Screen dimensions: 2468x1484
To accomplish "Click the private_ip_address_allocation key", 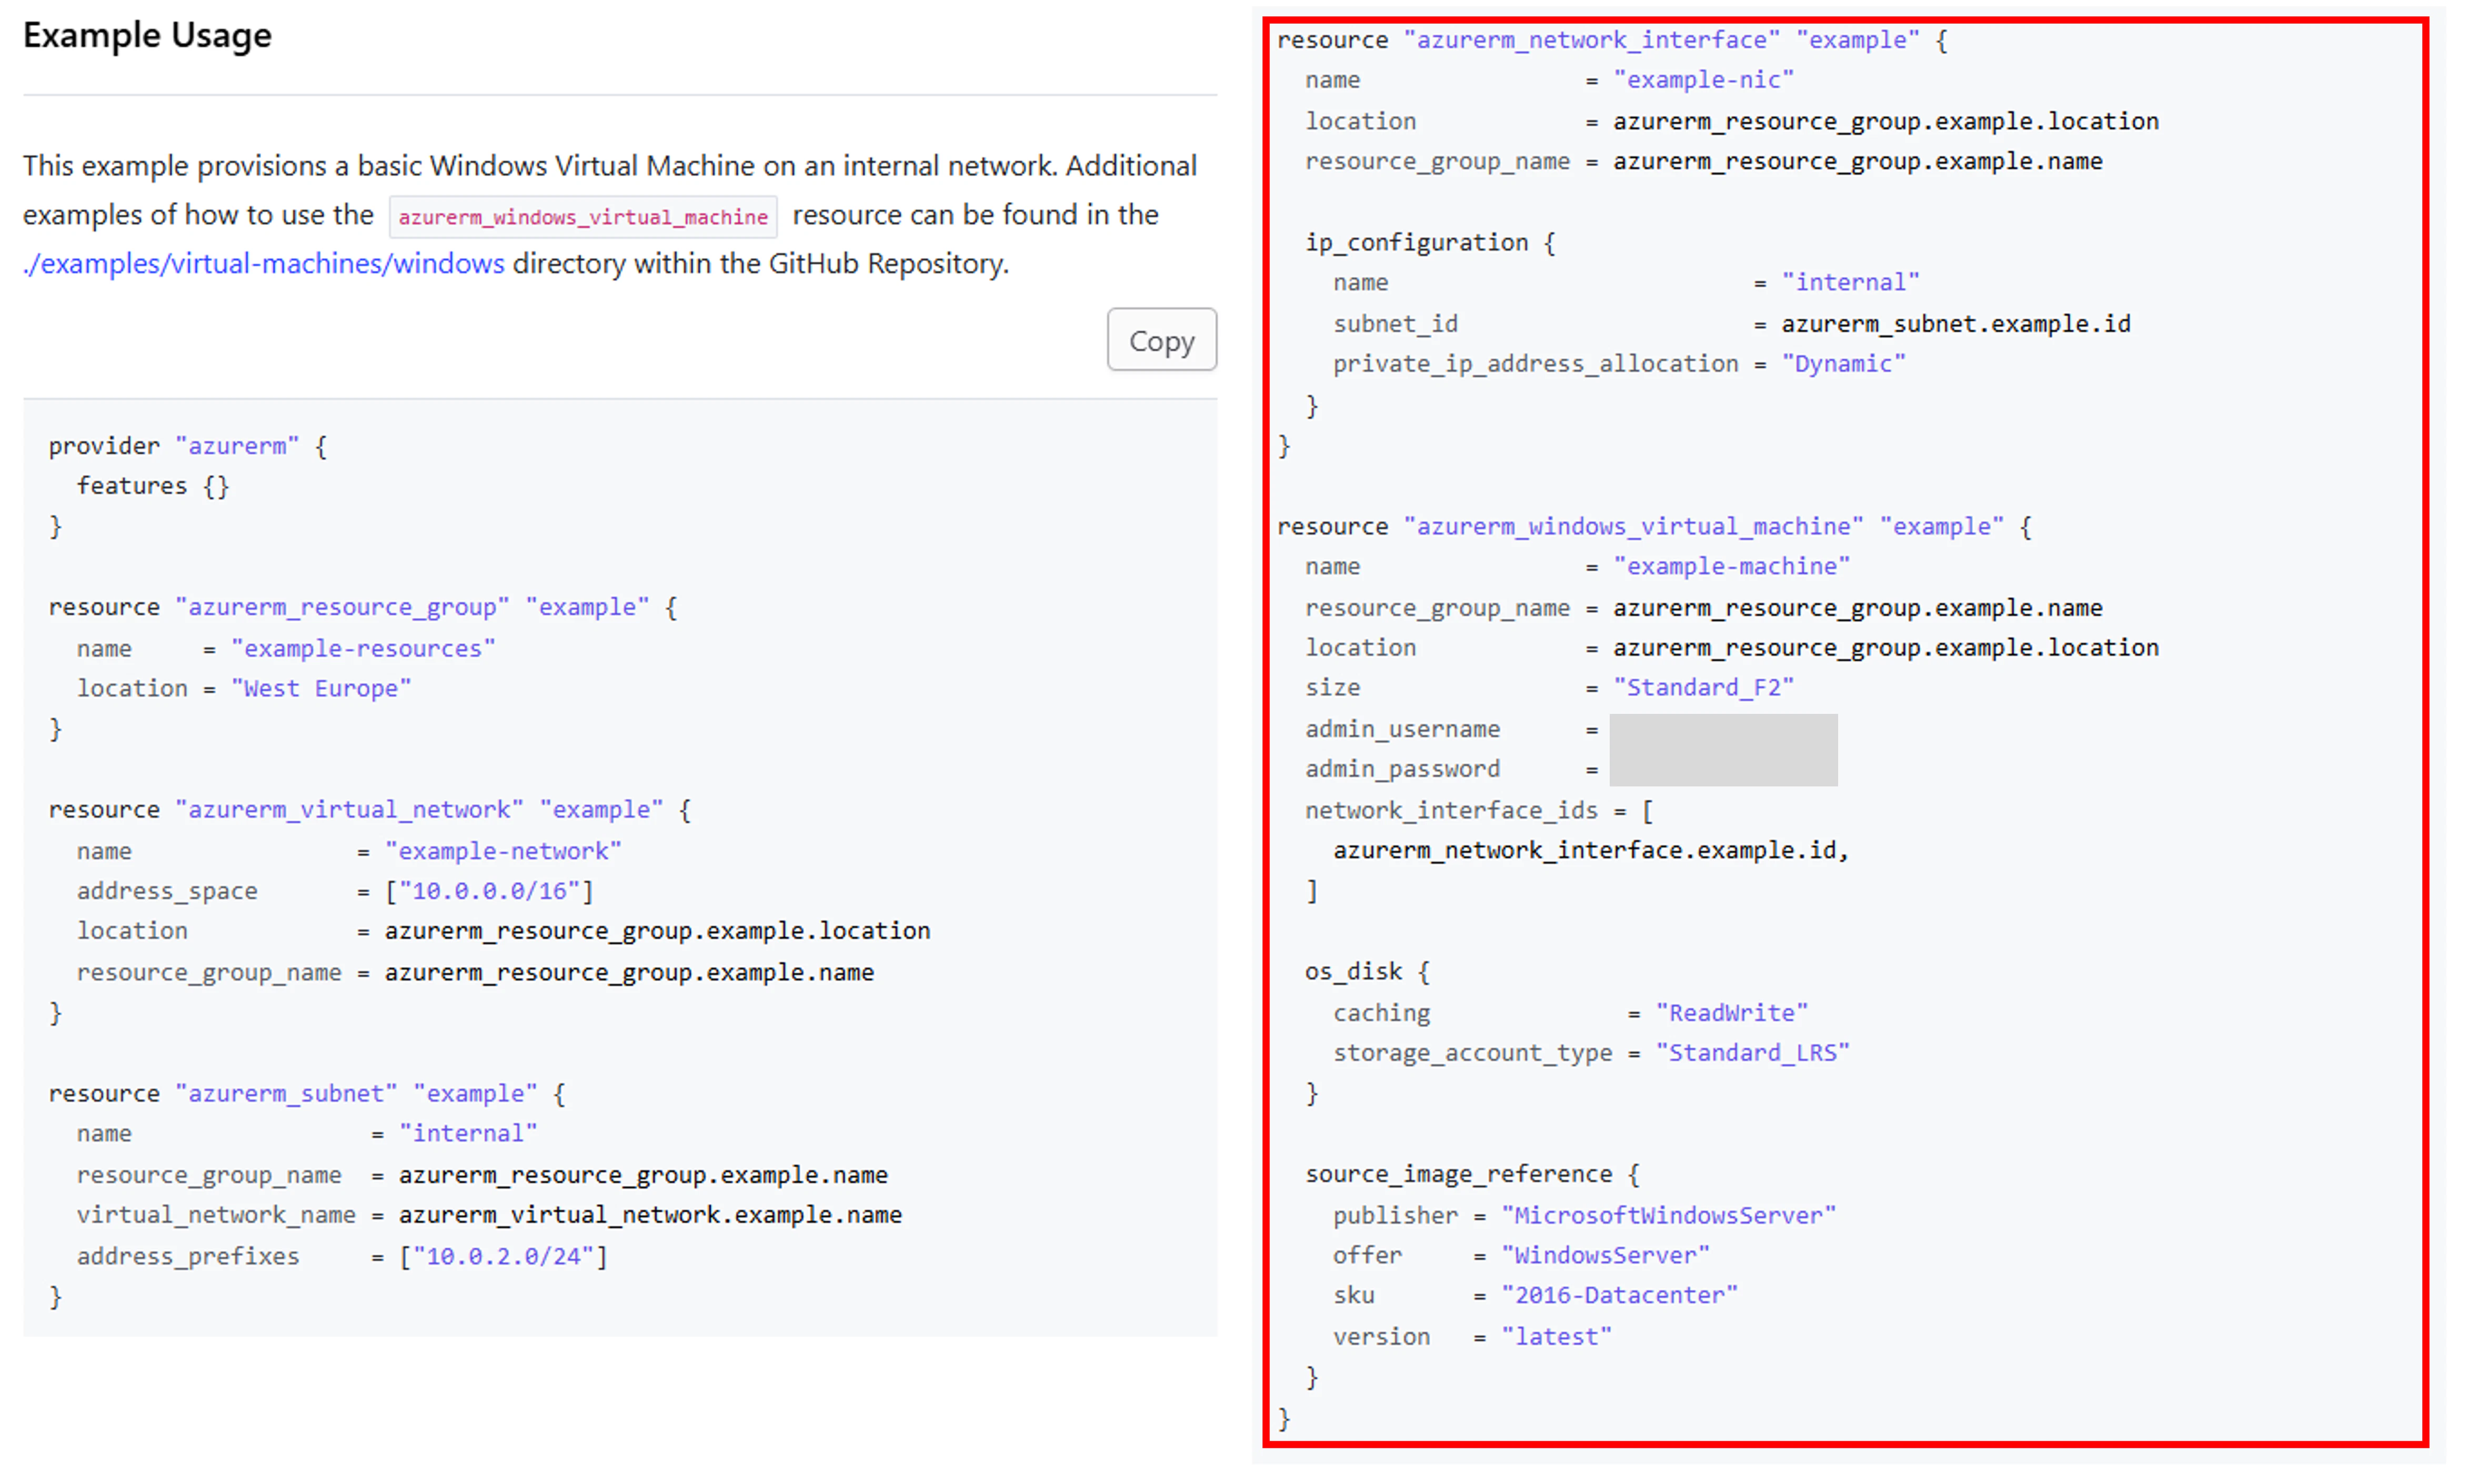I will click(1535, 364).
